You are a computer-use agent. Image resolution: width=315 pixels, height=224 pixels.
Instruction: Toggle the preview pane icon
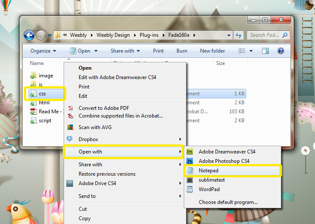(265, 51)
